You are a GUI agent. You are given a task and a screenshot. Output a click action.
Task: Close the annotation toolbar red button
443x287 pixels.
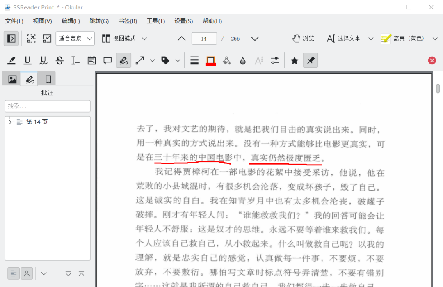tap(432, 60)
